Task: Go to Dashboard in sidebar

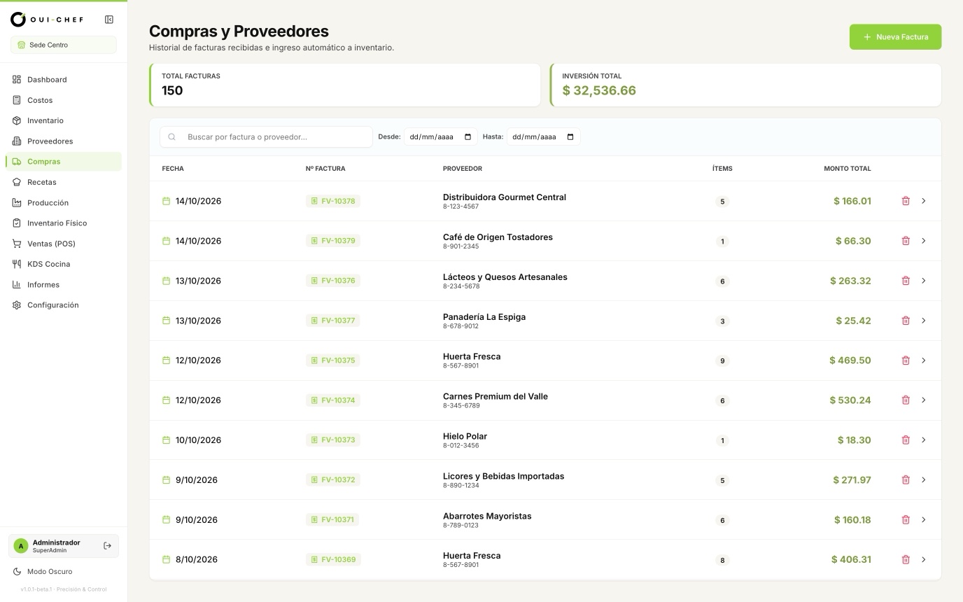Action: pos(64,80)
